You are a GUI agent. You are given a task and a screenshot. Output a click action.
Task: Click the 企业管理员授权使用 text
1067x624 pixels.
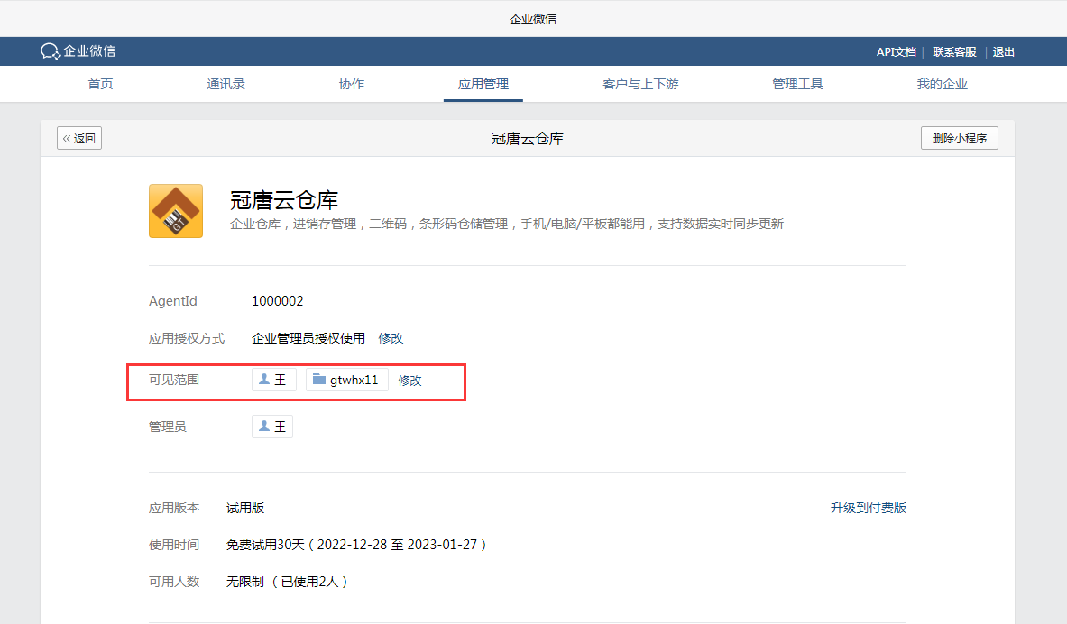pyautogui.click(x=308, y=338)
